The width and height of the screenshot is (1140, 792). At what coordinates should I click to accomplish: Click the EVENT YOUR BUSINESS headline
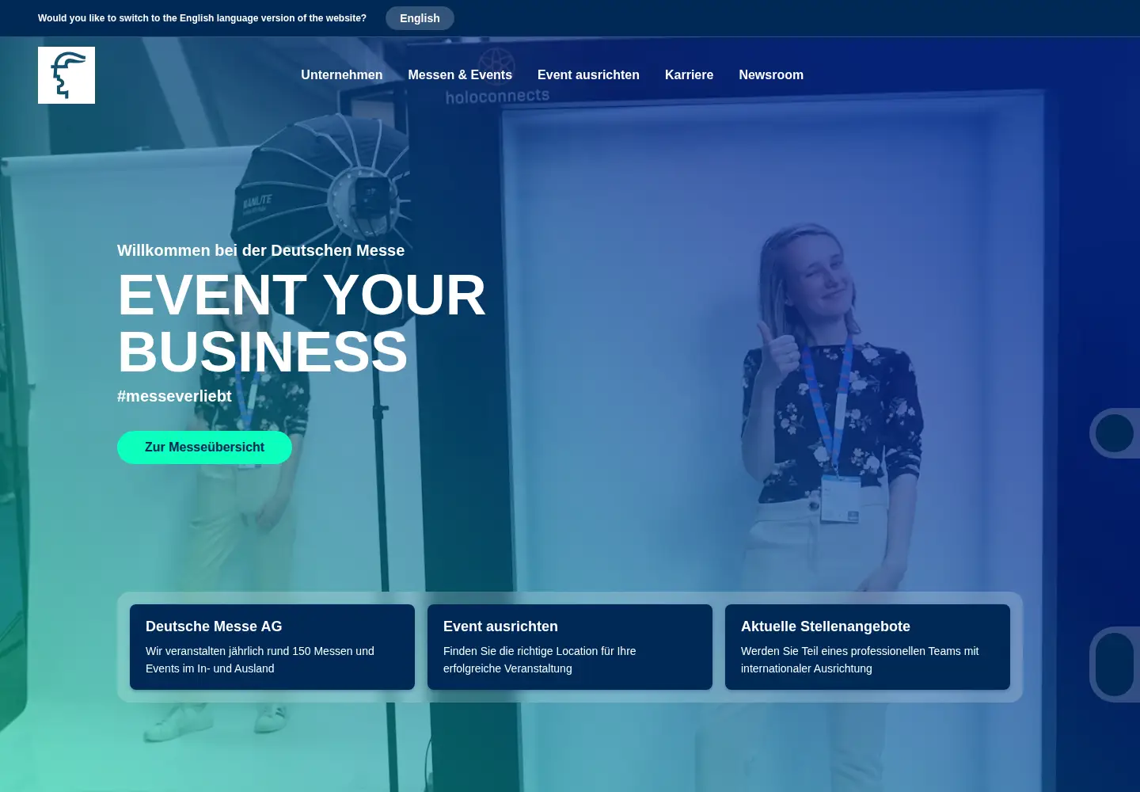click(x=302, y=323)
